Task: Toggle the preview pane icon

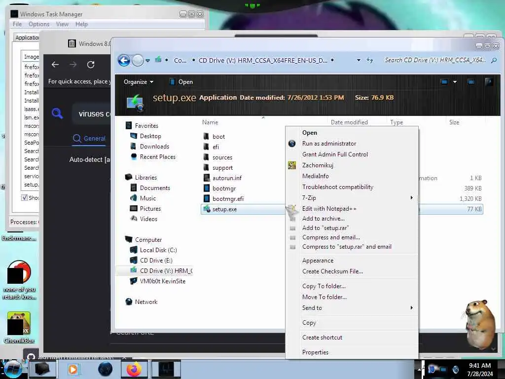Action: 471,82
